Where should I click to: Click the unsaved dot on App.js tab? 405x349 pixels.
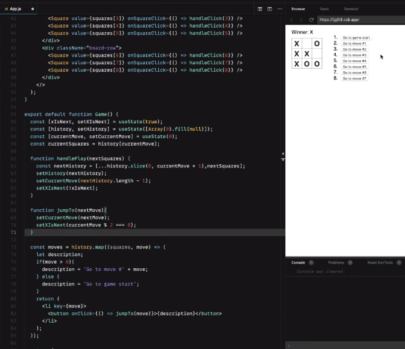click(x=33, y=9)
